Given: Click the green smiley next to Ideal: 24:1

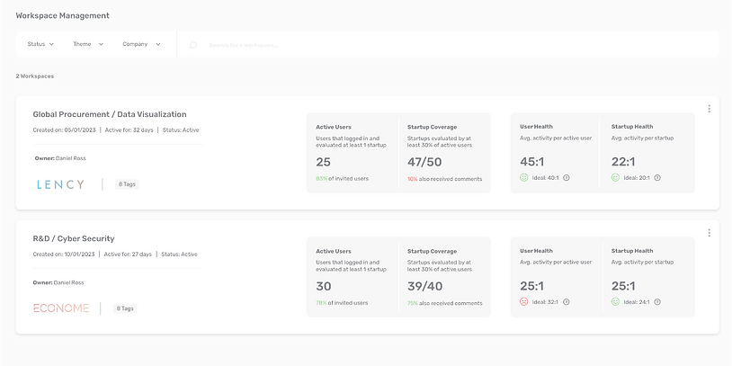Looking at the screenshot, I should (615, 301).
